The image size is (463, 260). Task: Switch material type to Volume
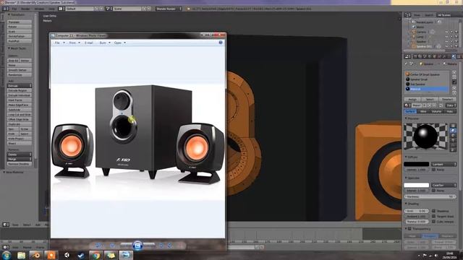[436, 111]
